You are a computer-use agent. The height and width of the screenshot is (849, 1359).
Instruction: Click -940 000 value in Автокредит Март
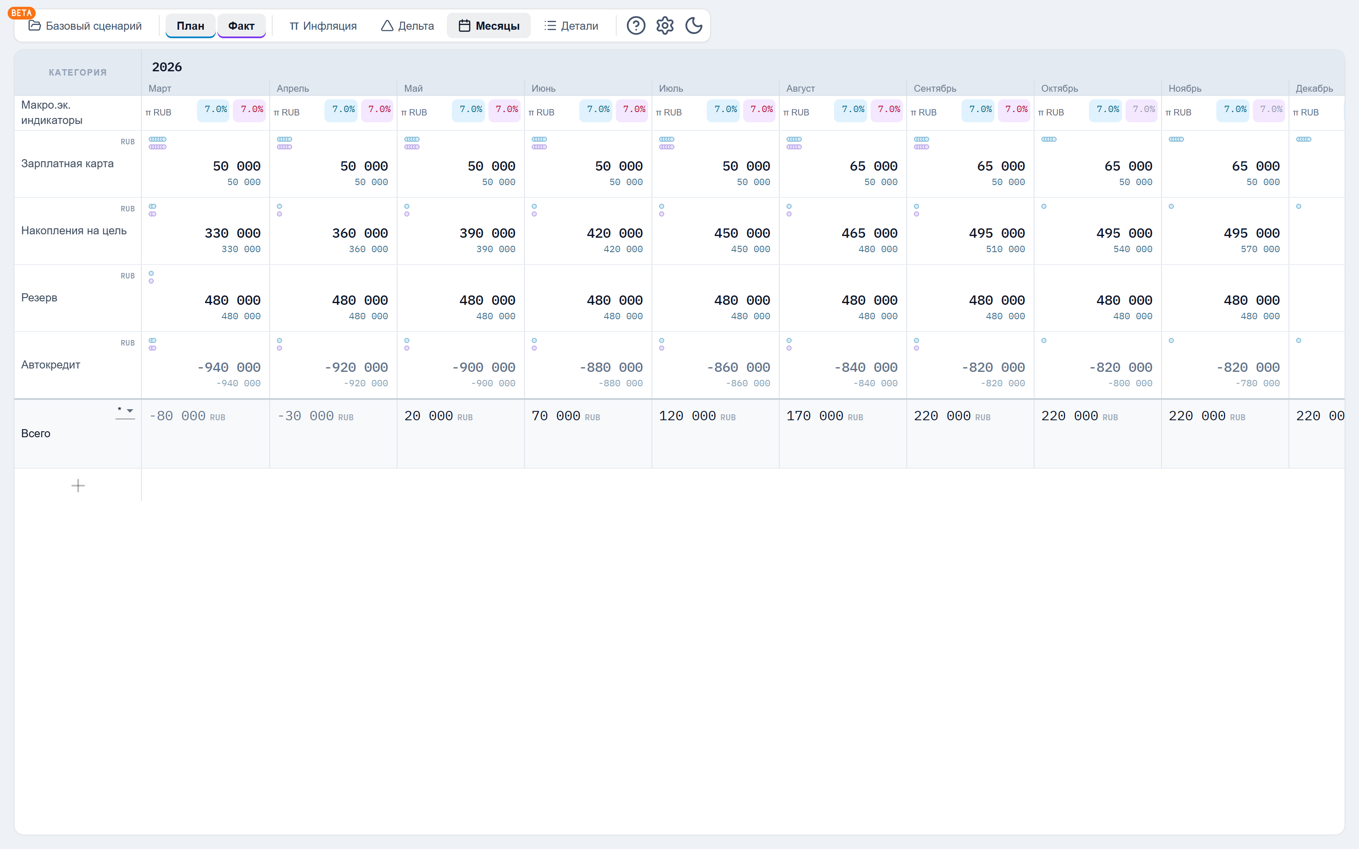point(228,367)
